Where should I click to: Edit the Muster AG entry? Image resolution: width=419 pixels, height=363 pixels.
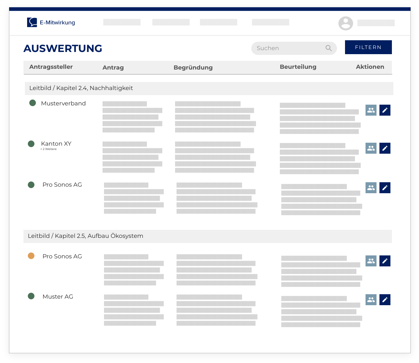click(x=385, y=300)
